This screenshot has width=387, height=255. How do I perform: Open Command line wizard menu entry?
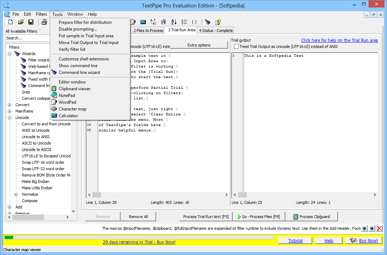coord(79,72)
